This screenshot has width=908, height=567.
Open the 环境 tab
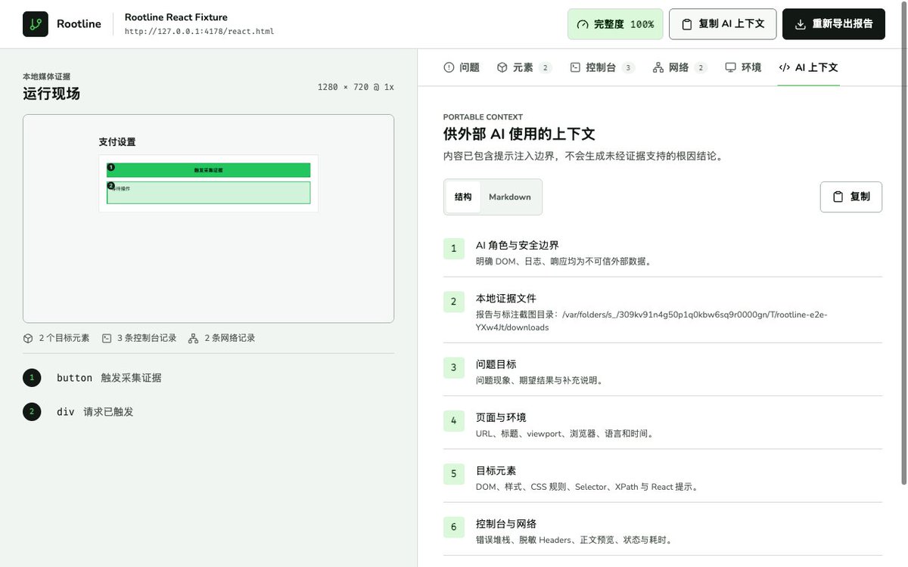743,67
